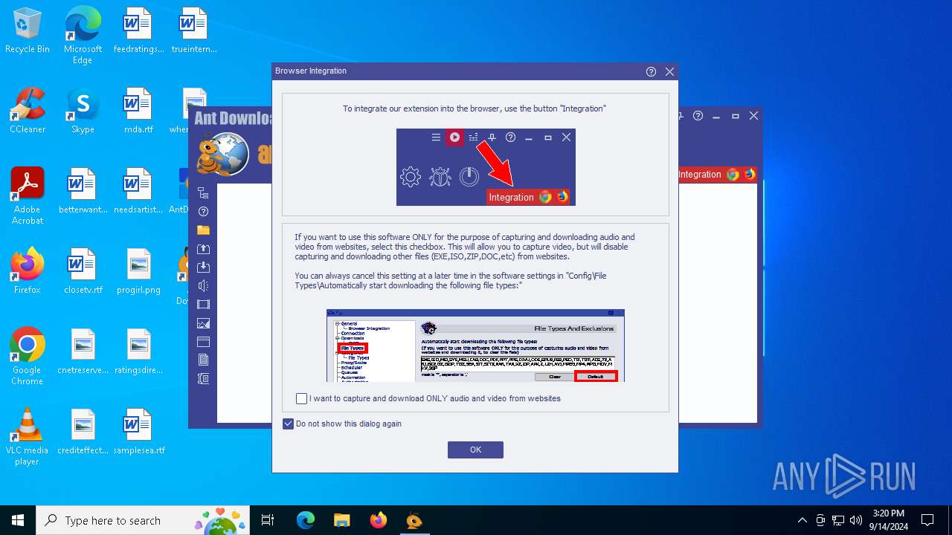Open the Skype desktop shortcut
The image size is (952, 535).
tap(83, 111)
